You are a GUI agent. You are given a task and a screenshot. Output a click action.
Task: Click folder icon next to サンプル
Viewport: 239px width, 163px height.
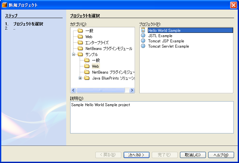coord(80,54)
